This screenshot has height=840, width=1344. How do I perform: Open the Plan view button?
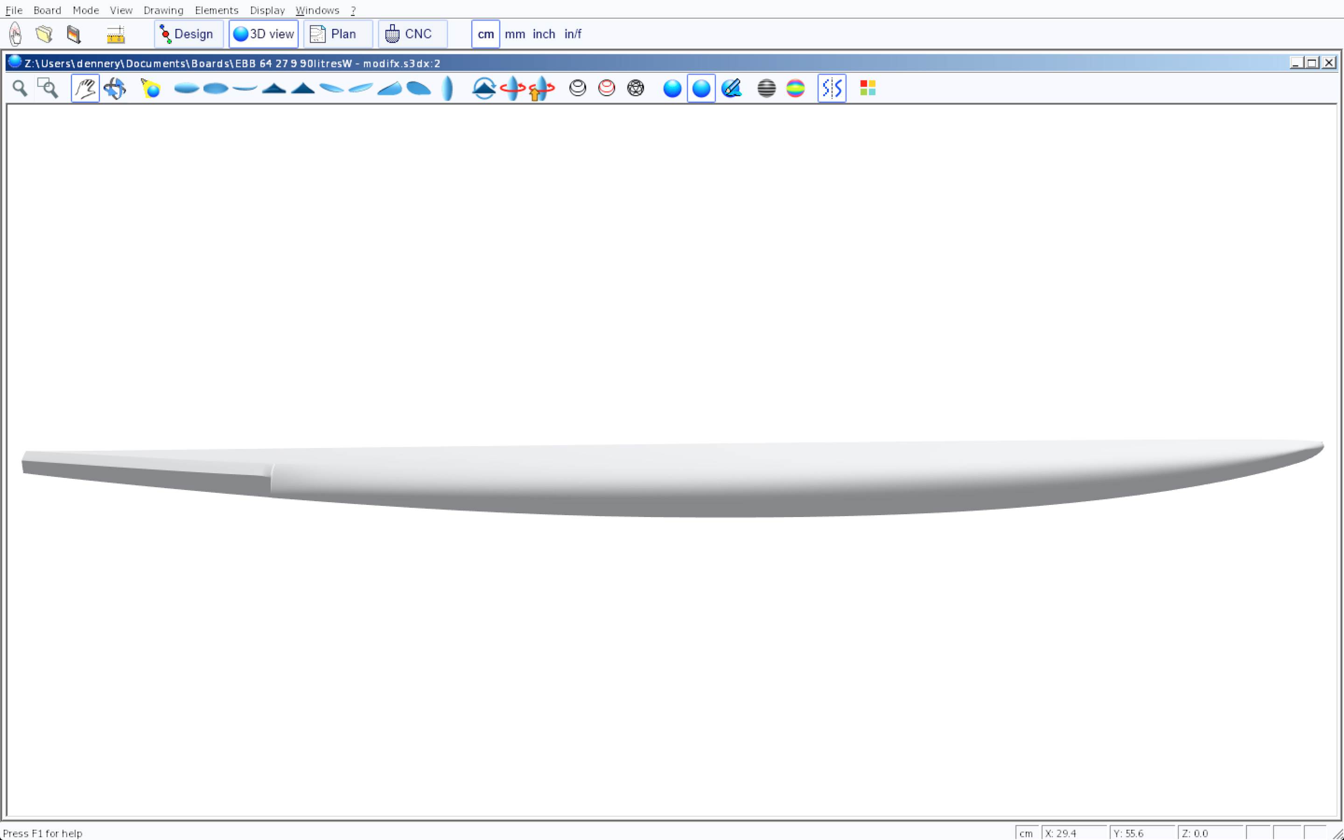click(337, 34)
